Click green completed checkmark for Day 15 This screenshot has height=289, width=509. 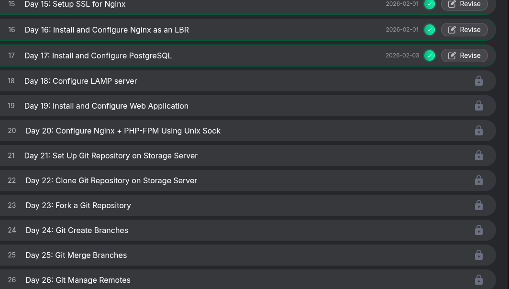(x=430, y=4)
